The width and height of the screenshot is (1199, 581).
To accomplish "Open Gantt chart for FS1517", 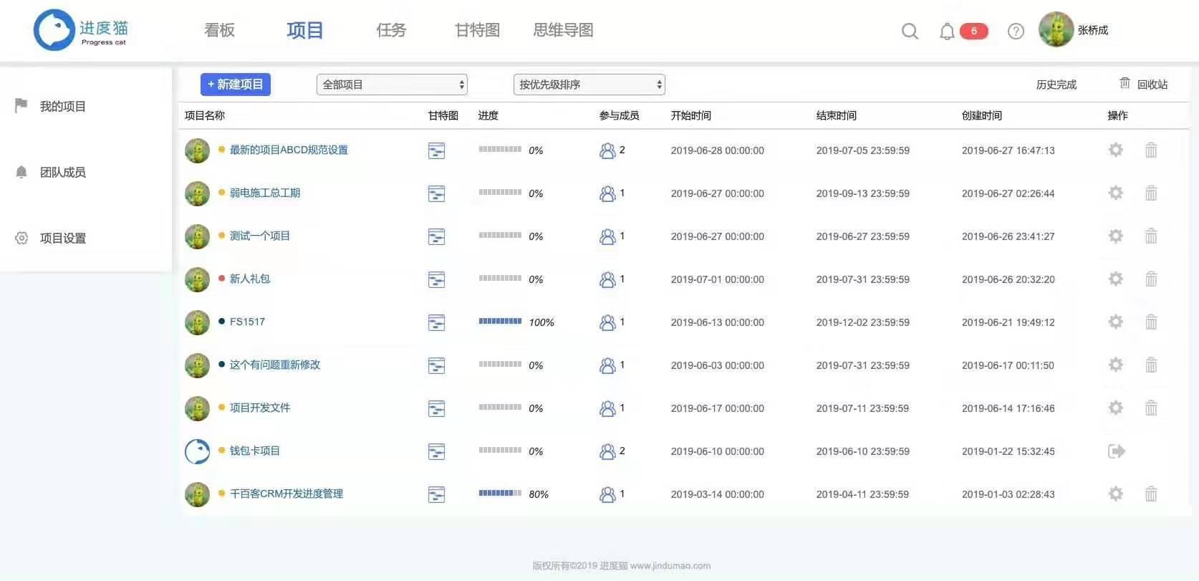I will pos(436,322).
